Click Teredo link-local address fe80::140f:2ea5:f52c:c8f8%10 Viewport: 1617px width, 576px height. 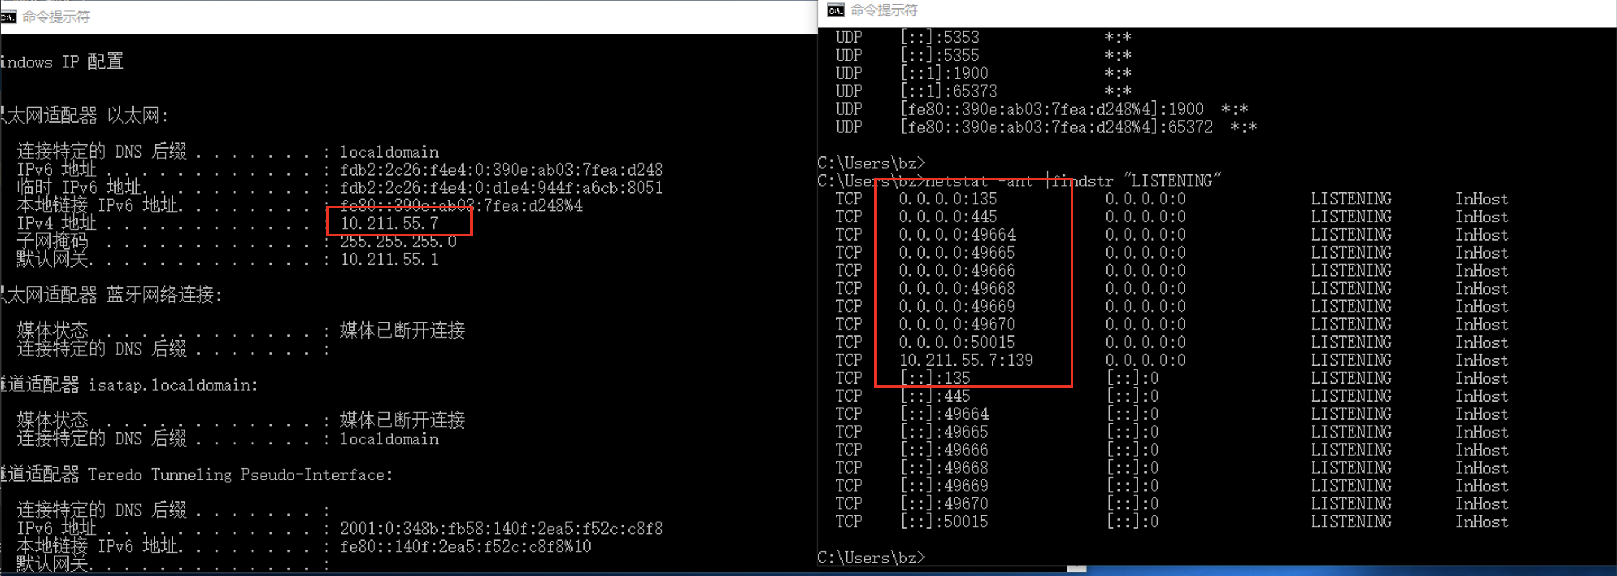pos(466,546)
